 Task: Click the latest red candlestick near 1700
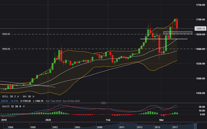click(177, 24)
